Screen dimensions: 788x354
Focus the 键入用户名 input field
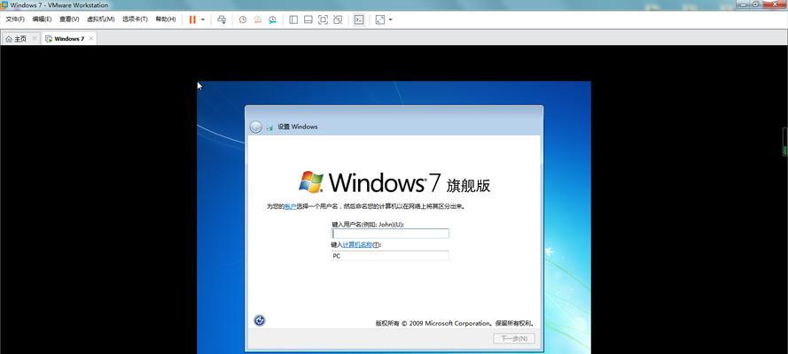click(390, 234)
